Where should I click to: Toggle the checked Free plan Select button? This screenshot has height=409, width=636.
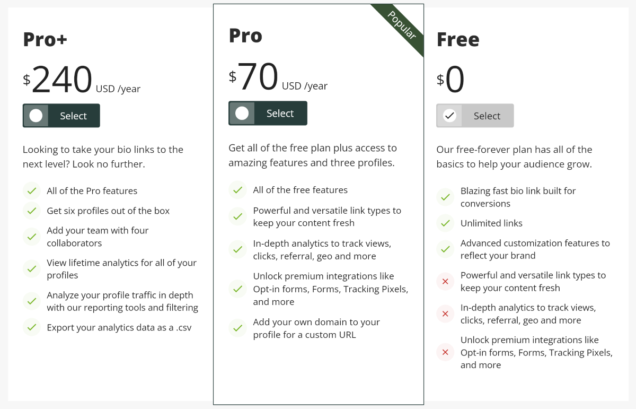[475, 116]
